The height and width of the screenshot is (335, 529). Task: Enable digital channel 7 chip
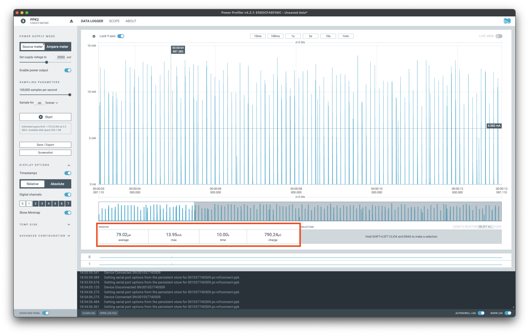pos(68,203)
